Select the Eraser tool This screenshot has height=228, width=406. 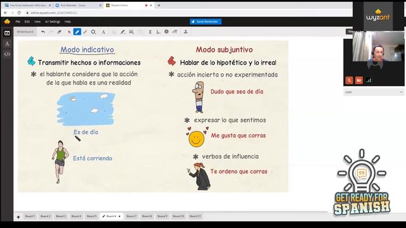tap(59, 32)
